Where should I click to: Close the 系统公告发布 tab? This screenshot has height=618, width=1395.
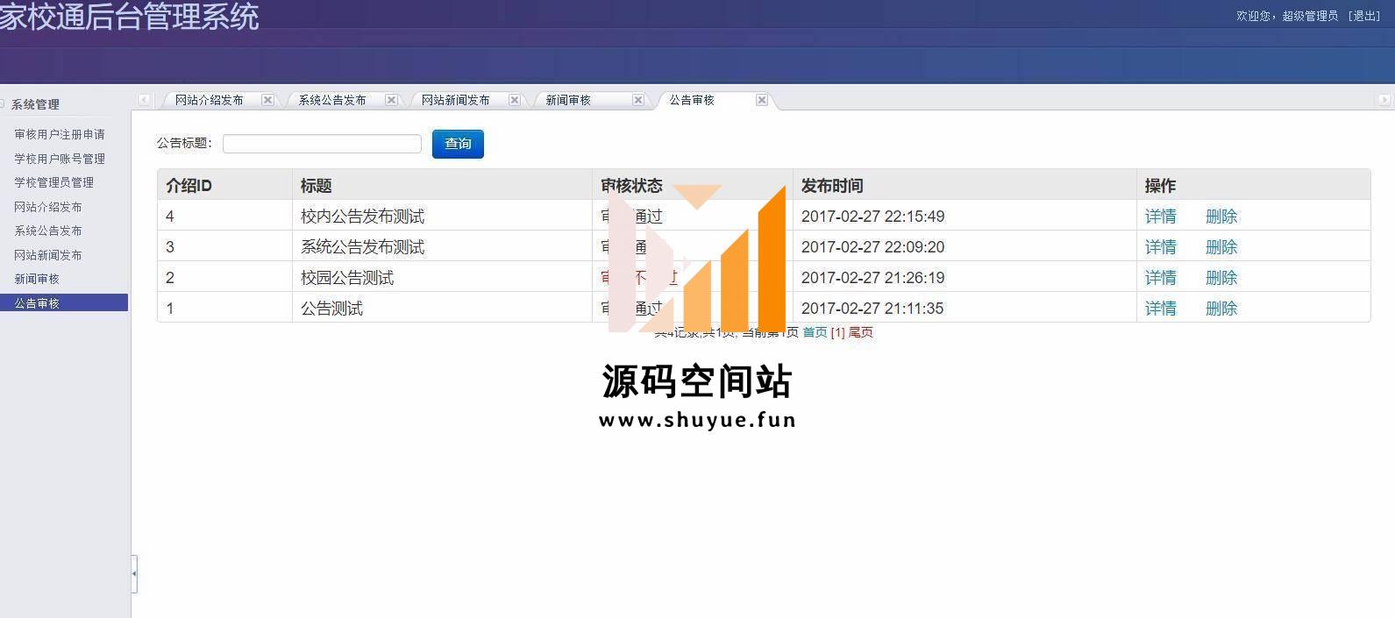tap(391, 100)
